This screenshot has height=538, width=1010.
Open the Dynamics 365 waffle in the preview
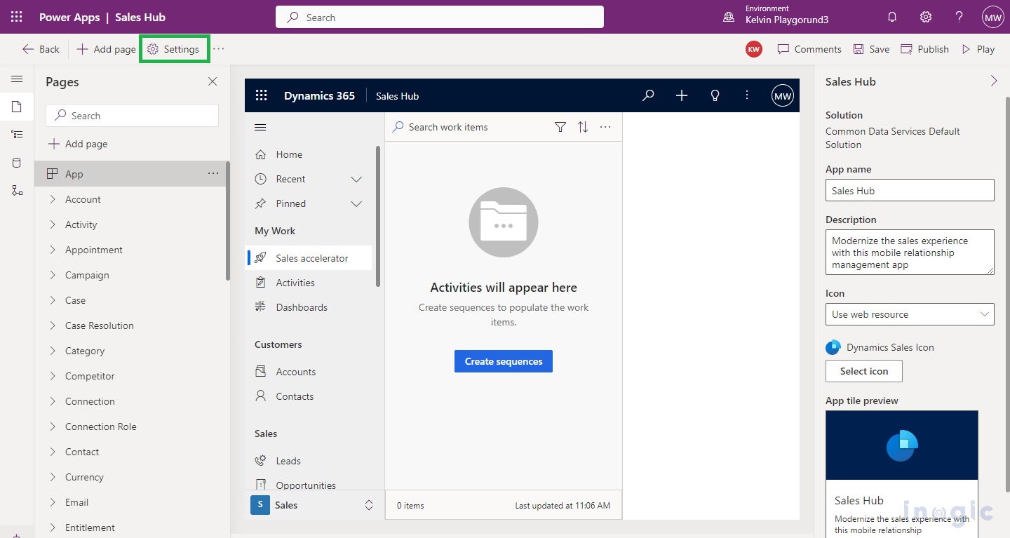coord(262,96)
